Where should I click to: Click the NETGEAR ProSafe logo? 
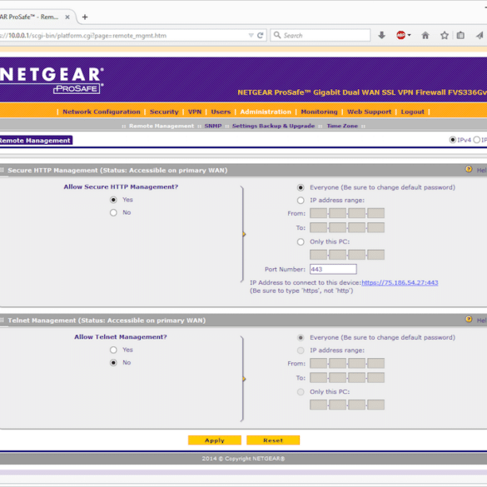pos(52,80)
